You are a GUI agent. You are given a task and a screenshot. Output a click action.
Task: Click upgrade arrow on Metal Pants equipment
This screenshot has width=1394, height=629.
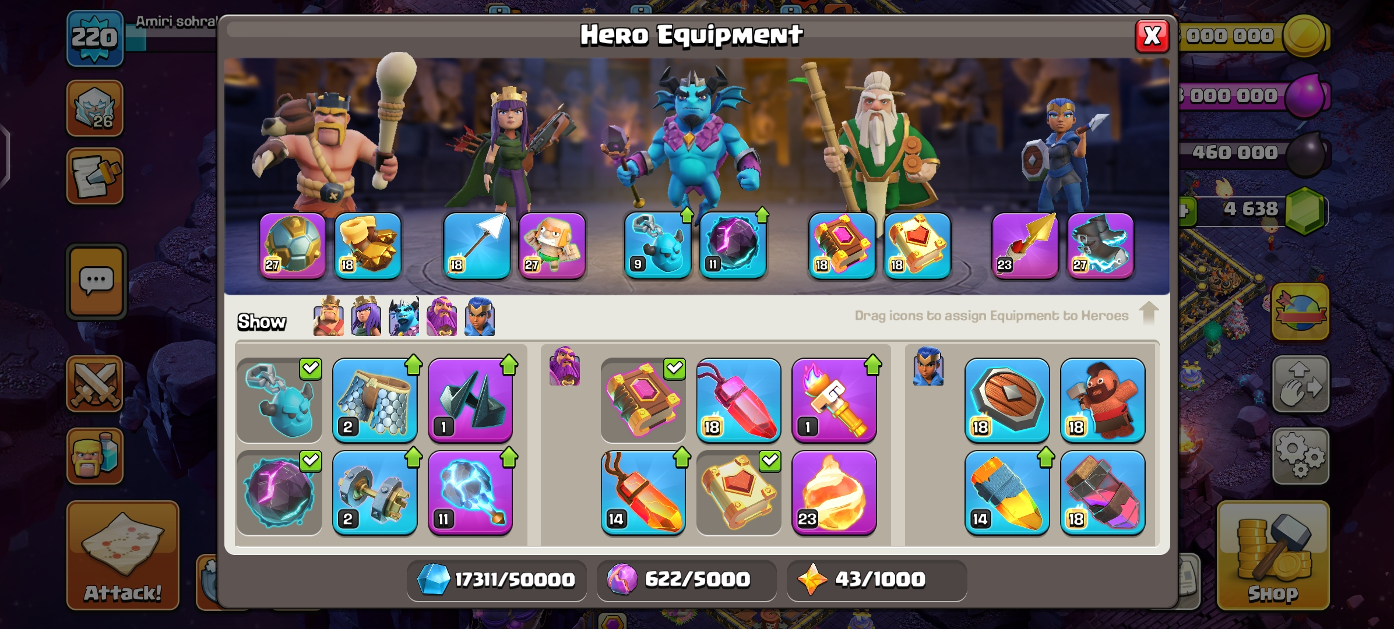click(413, 365)
